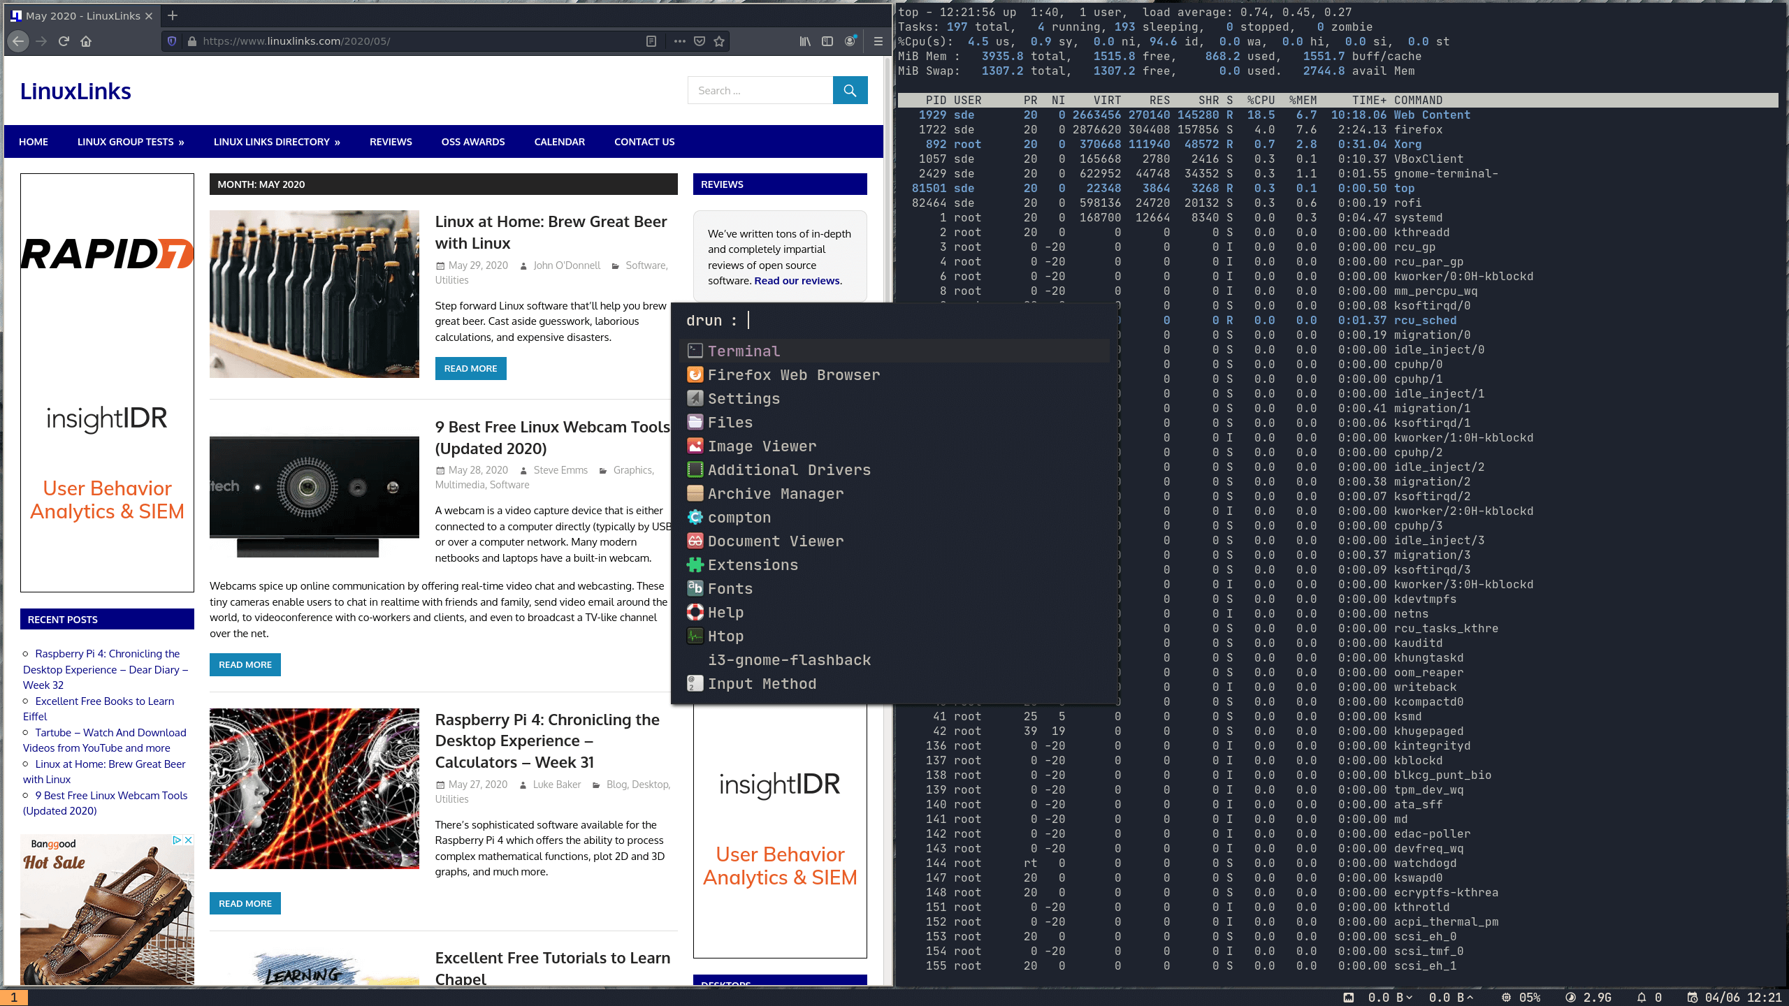Click i3bar notification bell icon
1789x1006 pixels.
coord(1642,998)
